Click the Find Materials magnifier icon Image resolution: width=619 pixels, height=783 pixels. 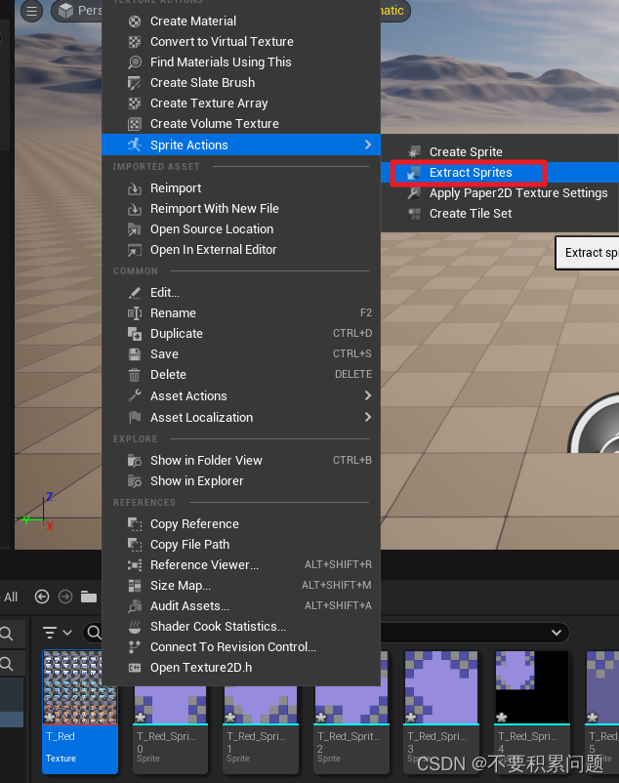(x=135, y=62)
